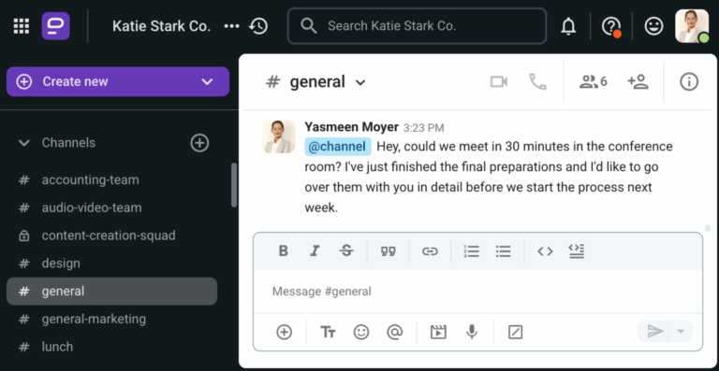
Task: Open the emoji picker in composer
Action: pyautogui.click(x=360, y=332)
